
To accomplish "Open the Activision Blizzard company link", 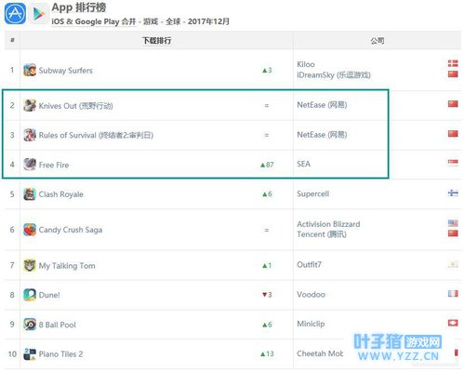I will tap(328, 224).
